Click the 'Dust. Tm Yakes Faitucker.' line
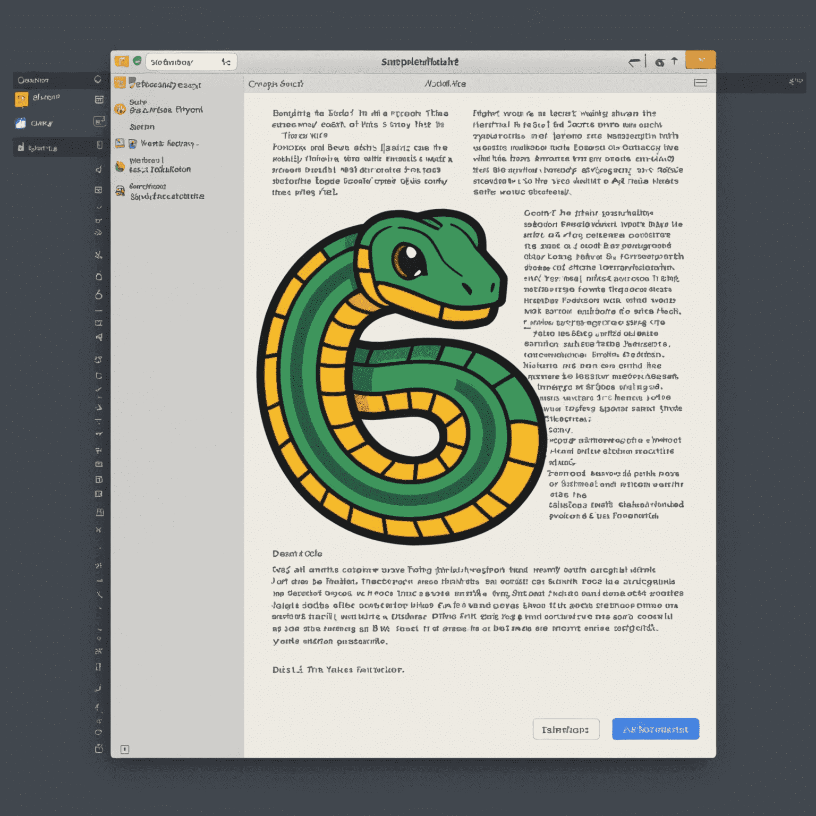The width and height of the screenshot is (816, 816). (x=338, y=669)
